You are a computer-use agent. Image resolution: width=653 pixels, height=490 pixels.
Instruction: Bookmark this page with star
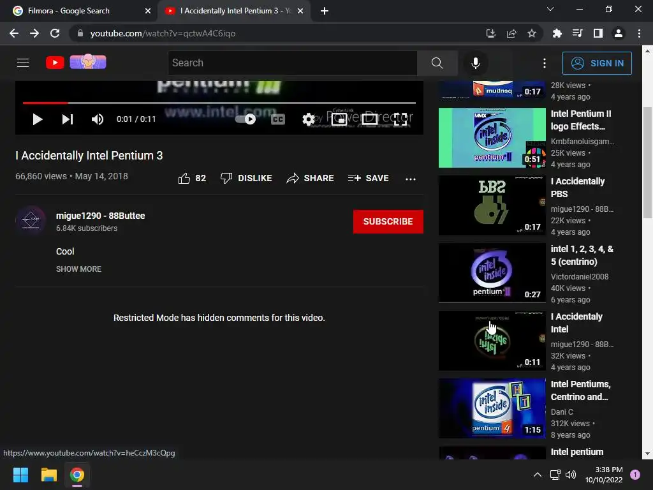pos(532,33)
